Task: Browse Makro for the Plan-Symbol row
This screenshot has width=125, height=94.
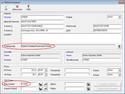Action: tap(88, 84)
